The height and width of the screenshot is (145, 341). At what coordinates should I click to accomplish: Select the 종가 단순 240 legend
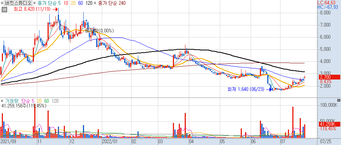point(112,3)
